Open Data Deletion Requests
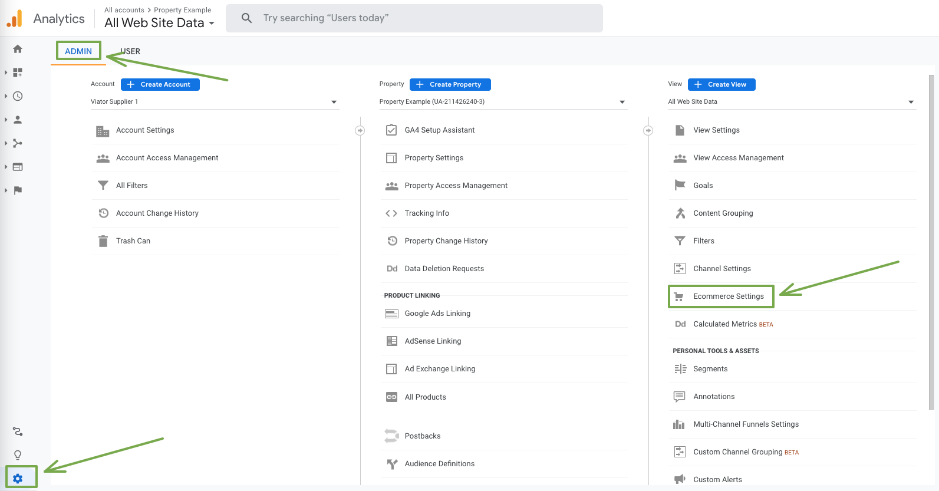Viewport: 939px width, 491px height. tap(444, 269)
